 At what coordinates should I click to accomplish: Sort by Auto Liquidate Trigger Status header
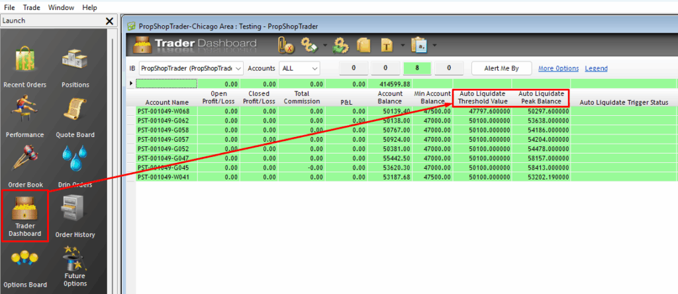624,98
